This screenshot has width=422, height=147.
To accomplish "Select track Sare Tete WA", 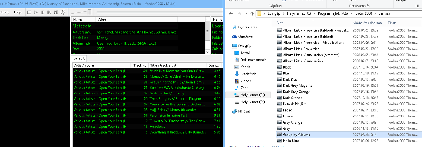I will coord(147,88).
